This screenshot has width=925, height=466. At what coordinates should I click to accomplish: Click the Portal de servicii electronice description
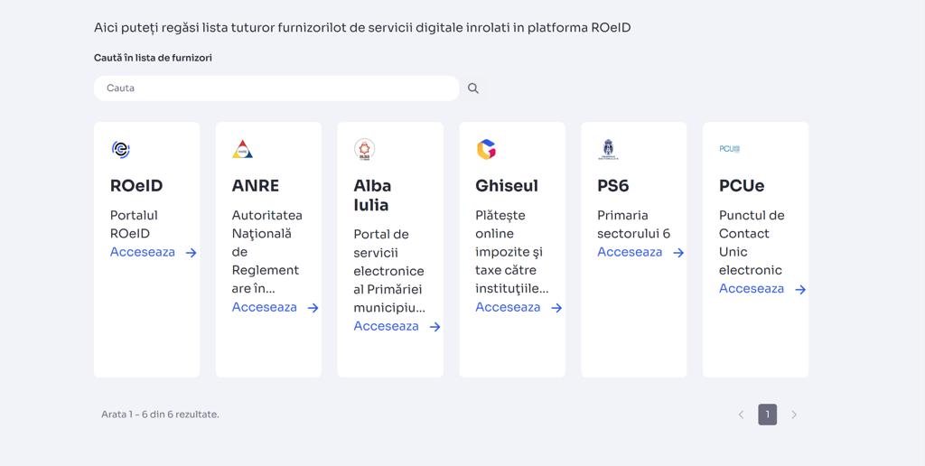click(389, 271)
